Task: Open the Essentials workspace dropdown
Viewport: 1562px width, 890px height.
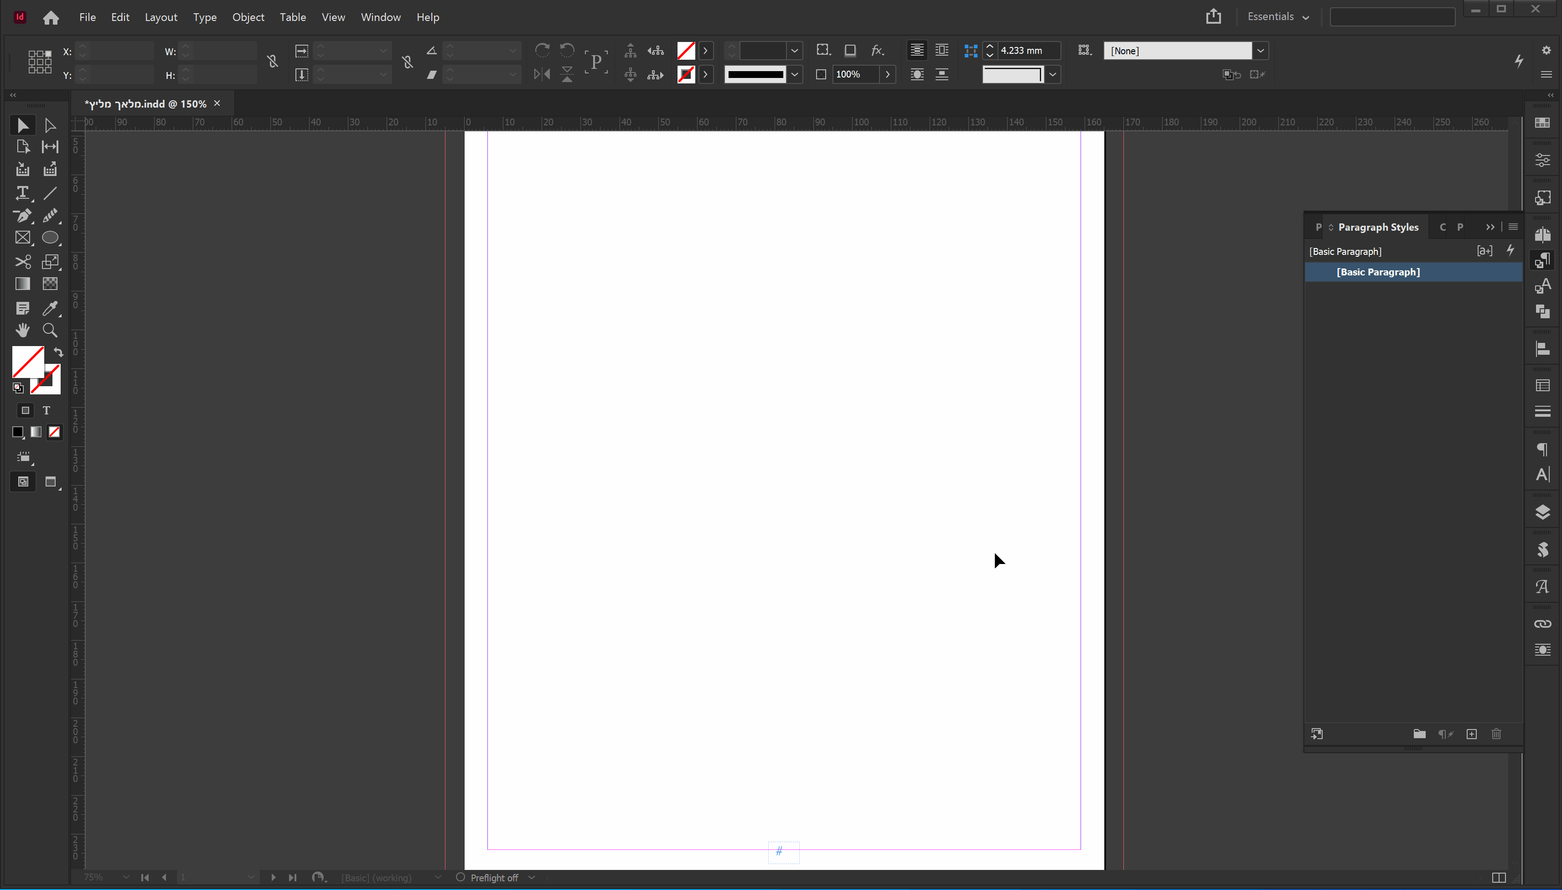Action: pos(1278,17)
